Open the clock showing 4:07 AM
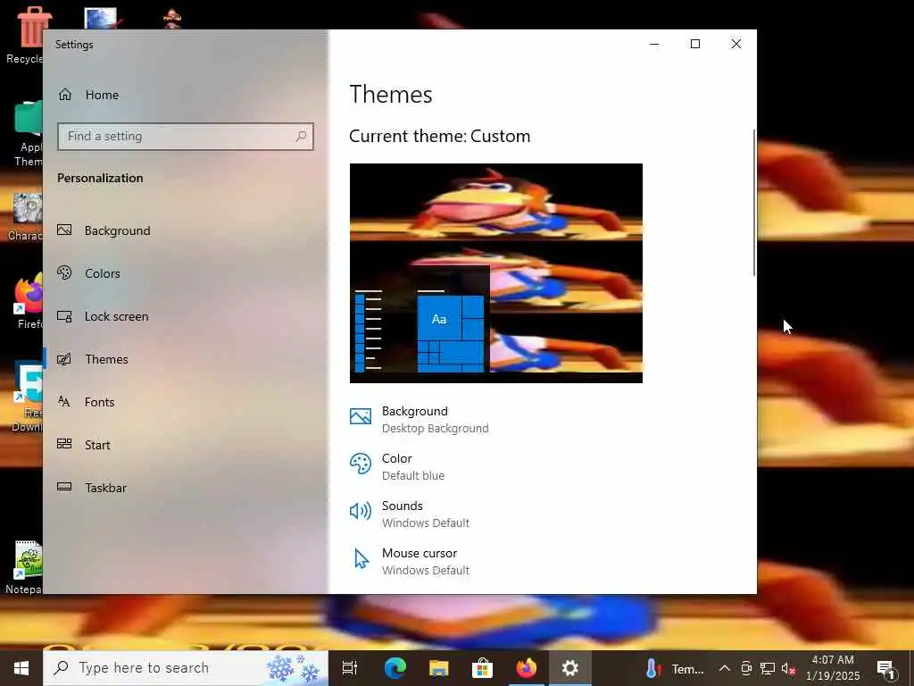The width and height of the screenshot is (914, 686). (833, 668)
